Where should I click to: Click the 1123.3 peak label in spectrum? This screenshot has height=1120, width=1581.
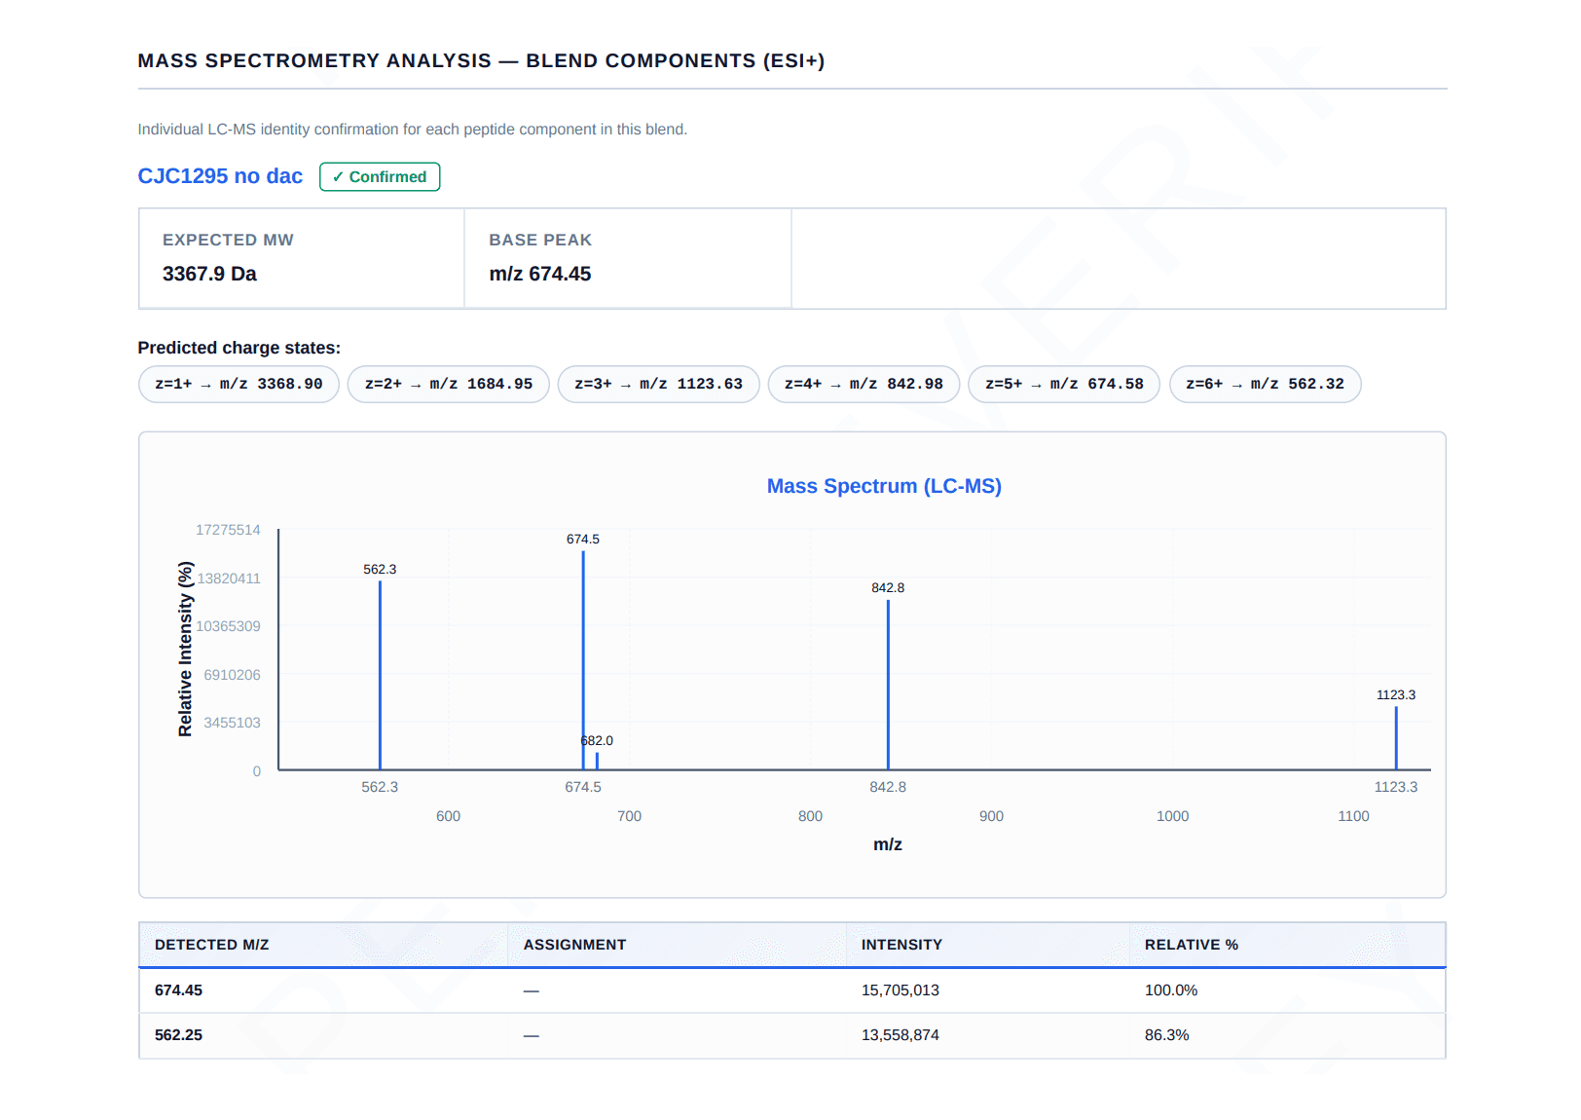coord(1395,695)
